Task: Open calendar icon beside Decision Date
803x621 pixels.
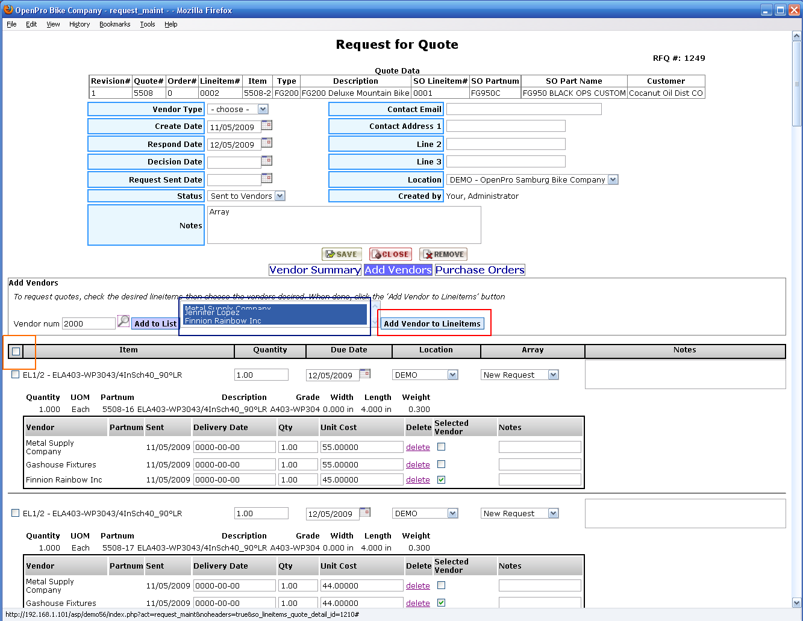Action: [266, 161]
